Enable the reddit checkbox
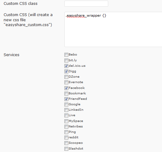 [66, 137]
